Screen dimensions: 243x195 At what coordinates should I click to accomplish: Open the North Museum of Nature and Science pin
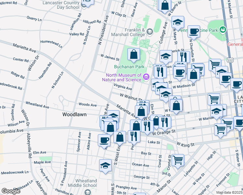click(146, 77)
